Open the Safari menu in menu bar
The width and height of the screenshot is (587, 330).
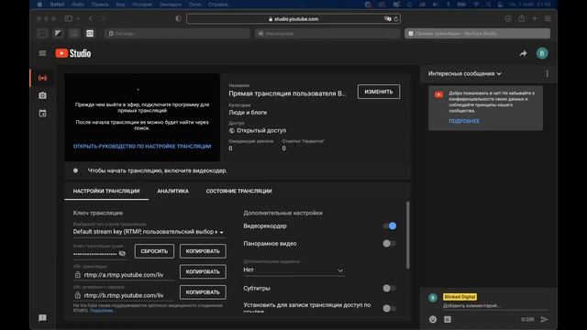point(57,5)
